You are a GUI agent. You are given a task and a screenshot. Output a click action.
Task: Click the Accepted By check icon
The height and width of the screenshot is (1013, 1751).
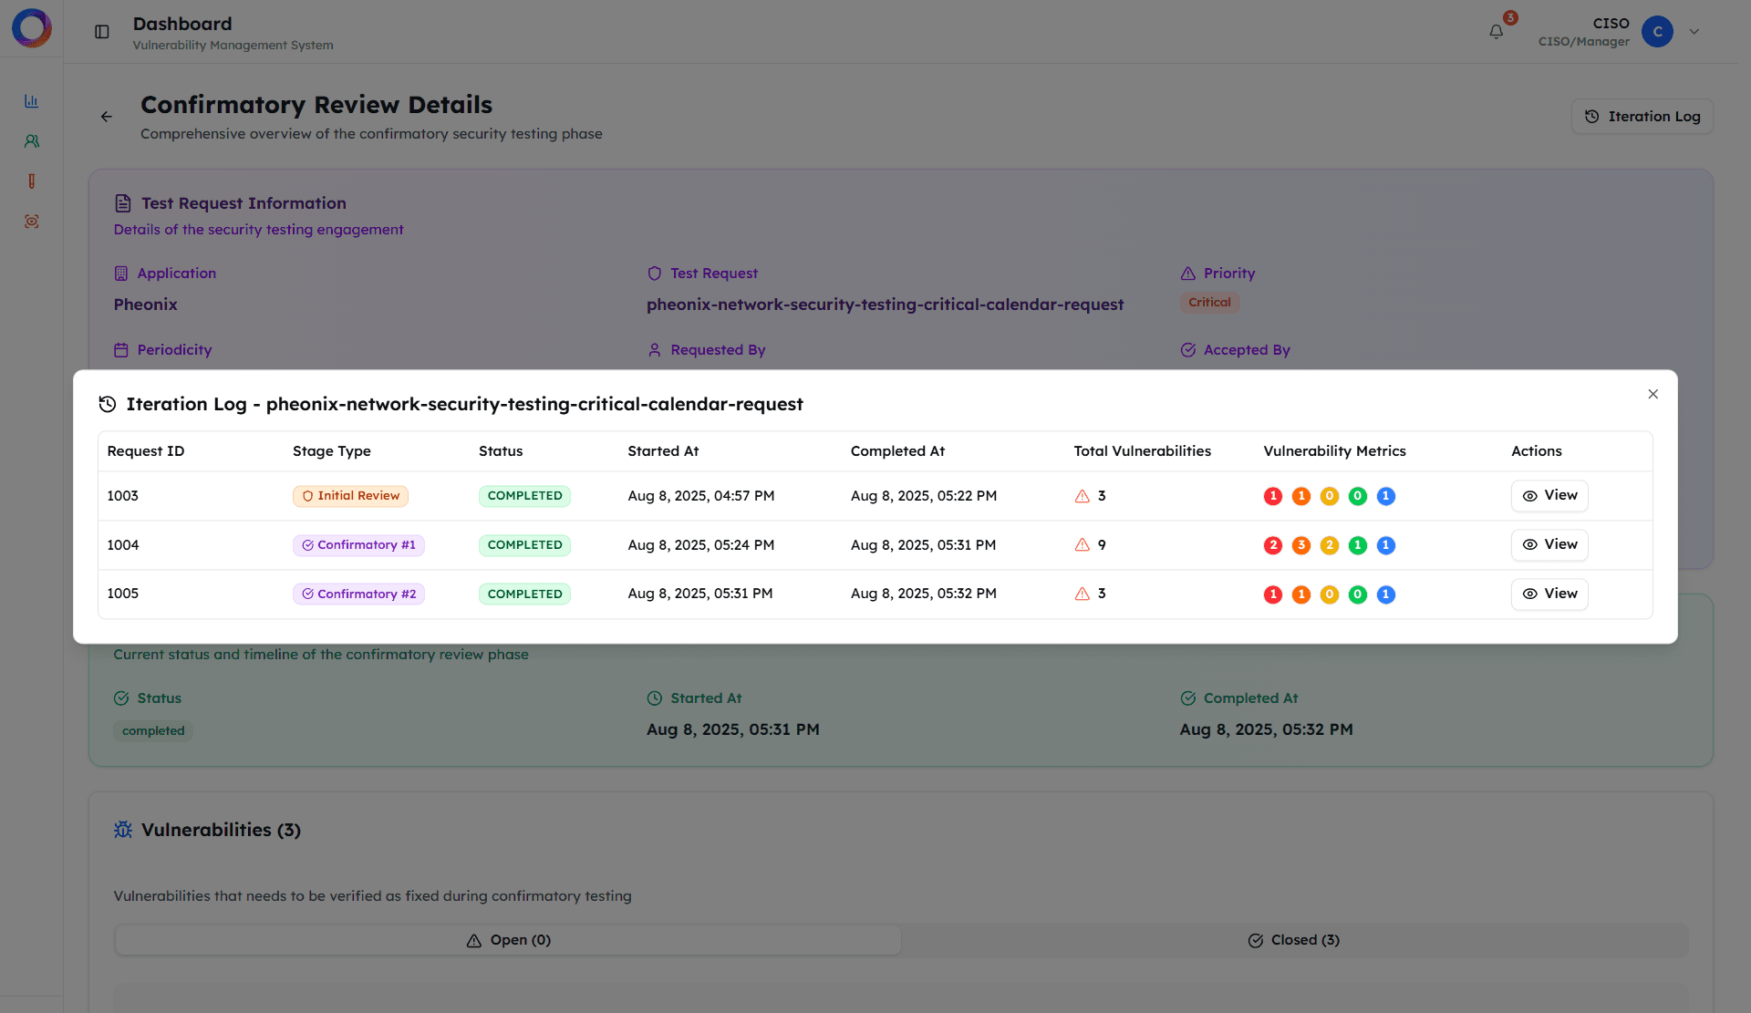coord(1187,350)
